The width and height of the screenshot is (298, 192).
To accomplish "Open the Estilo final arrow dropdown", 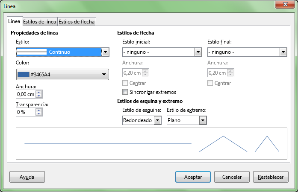I will click(283, 52).
